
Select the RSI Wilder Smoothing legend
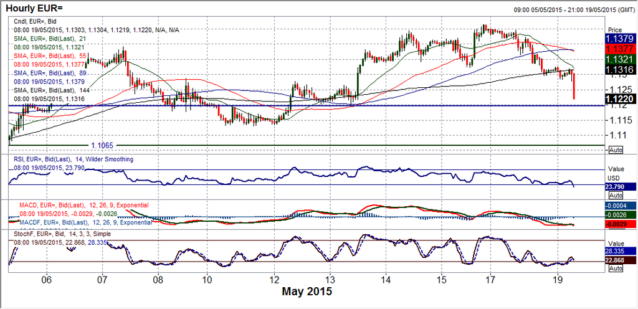click(x=74, y=159)
